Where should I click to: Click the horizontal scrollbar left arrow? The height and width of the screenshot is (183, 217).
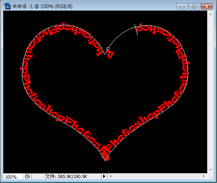point(110,176)
